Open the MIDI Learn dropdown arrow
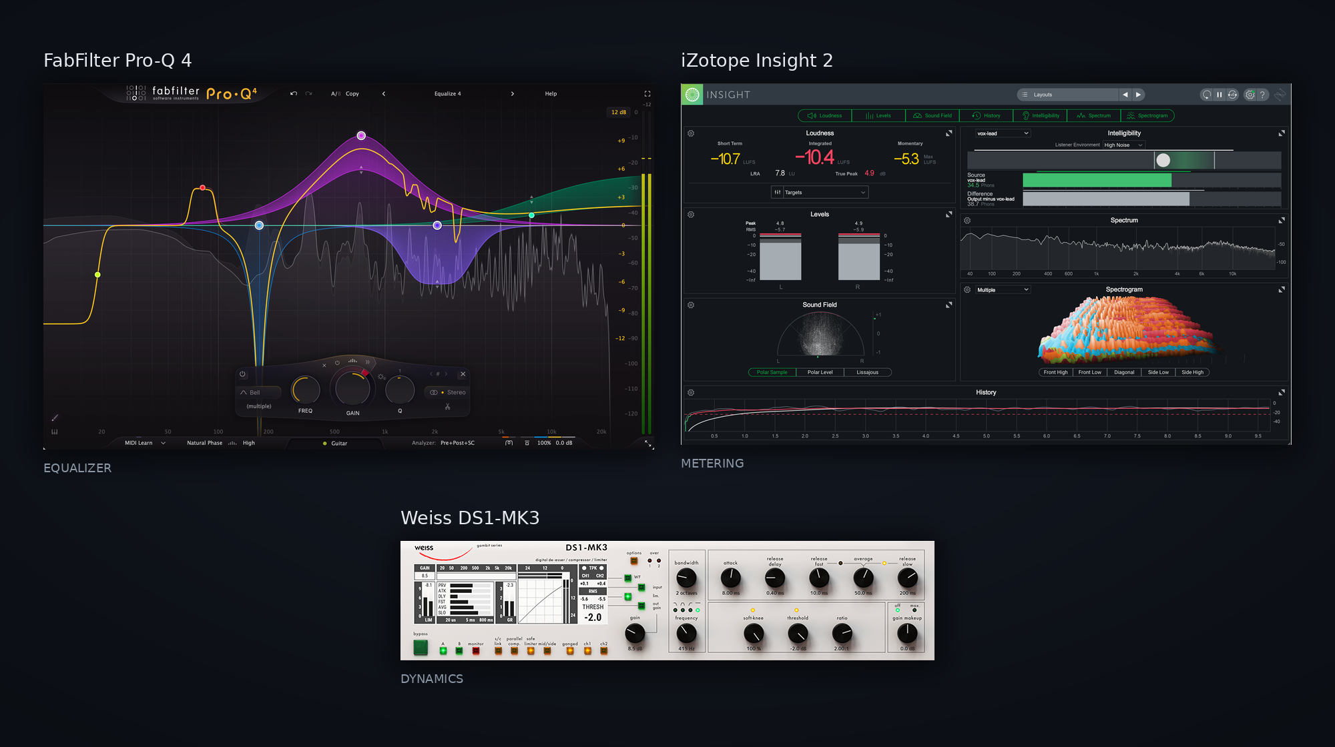This screenshot has width=1335, height=747. pos(163,443)
